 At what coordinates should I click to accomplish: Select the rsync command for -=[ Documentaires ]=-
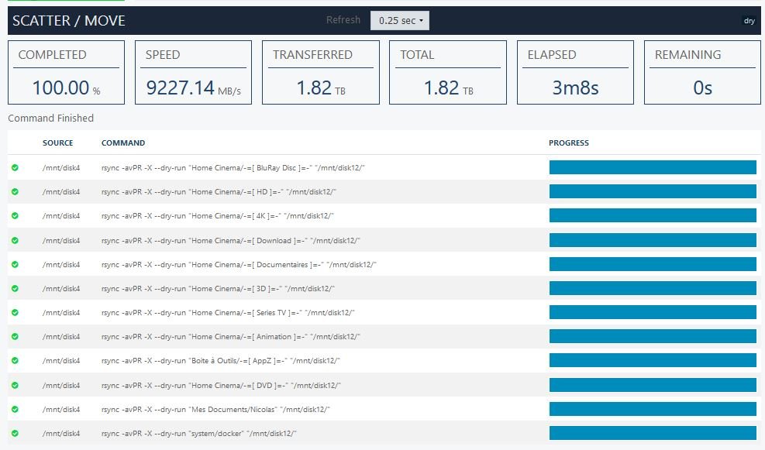click(239, 264)
